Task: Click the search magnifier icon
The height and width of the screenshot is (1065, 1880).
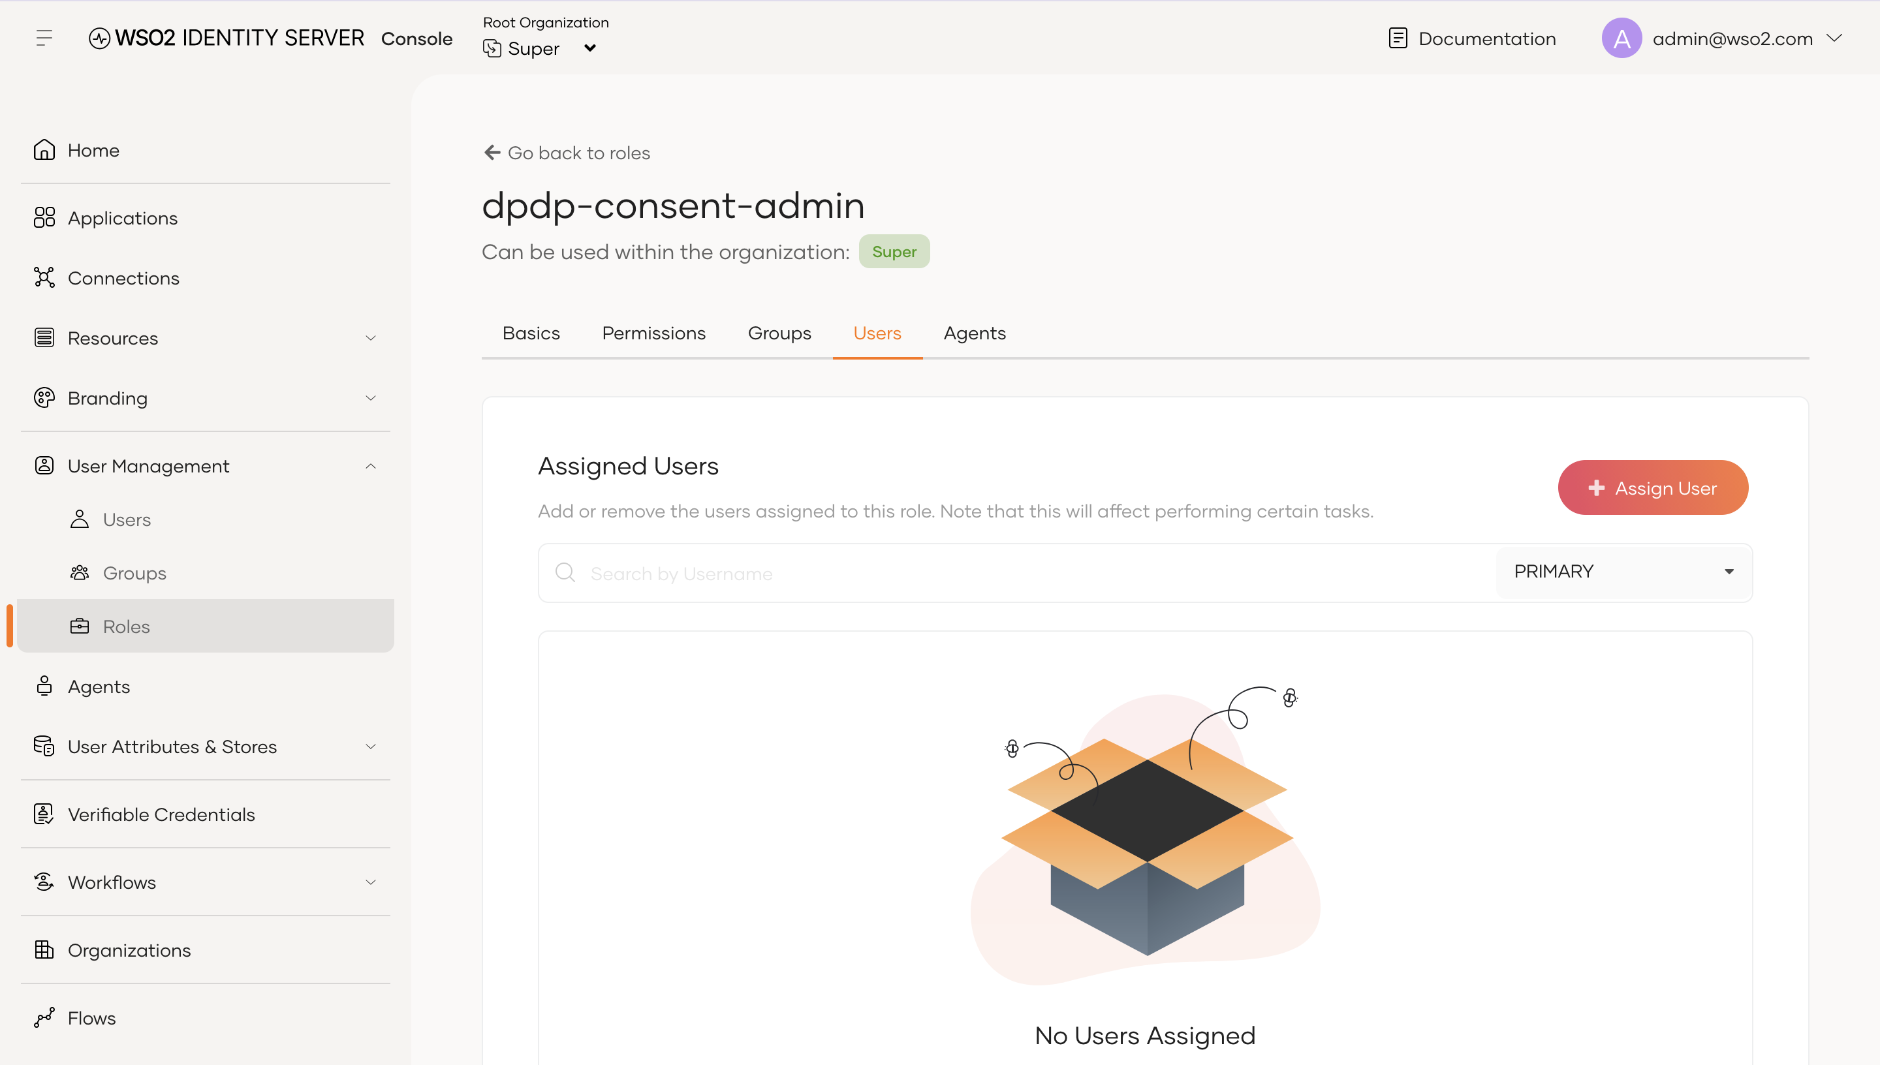Action: [565, 572]
